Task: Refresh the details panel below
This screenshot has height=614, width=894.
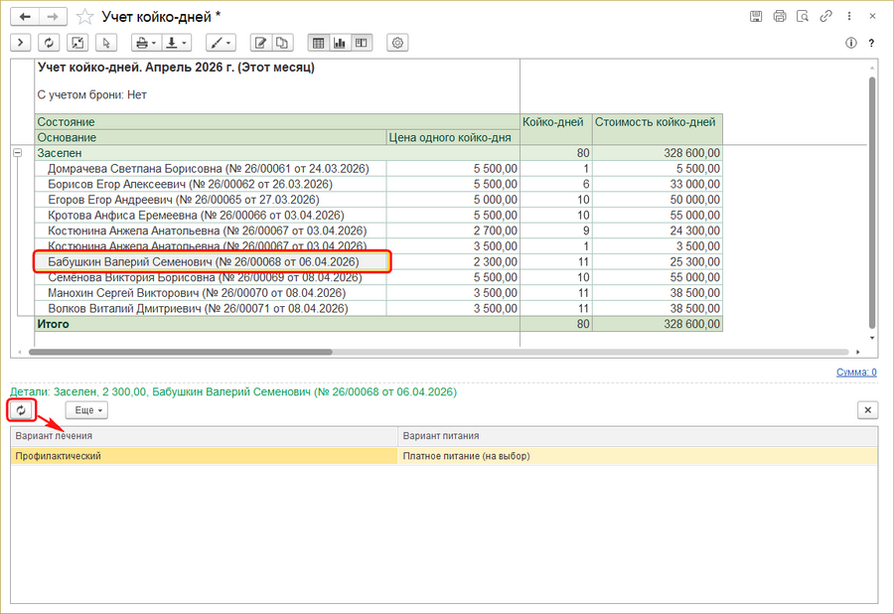Action: (x=21, y=409)
